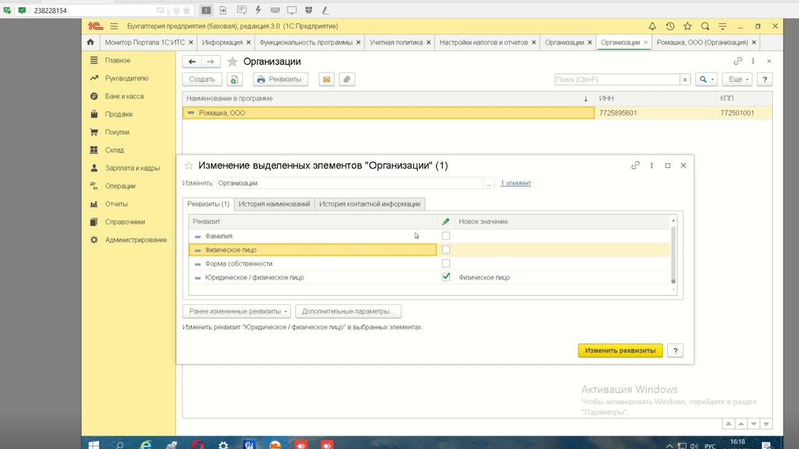The width and height of the screenshot is (799, 449).
Task: Open Руководителю section in sidebar
Action: 127,79
